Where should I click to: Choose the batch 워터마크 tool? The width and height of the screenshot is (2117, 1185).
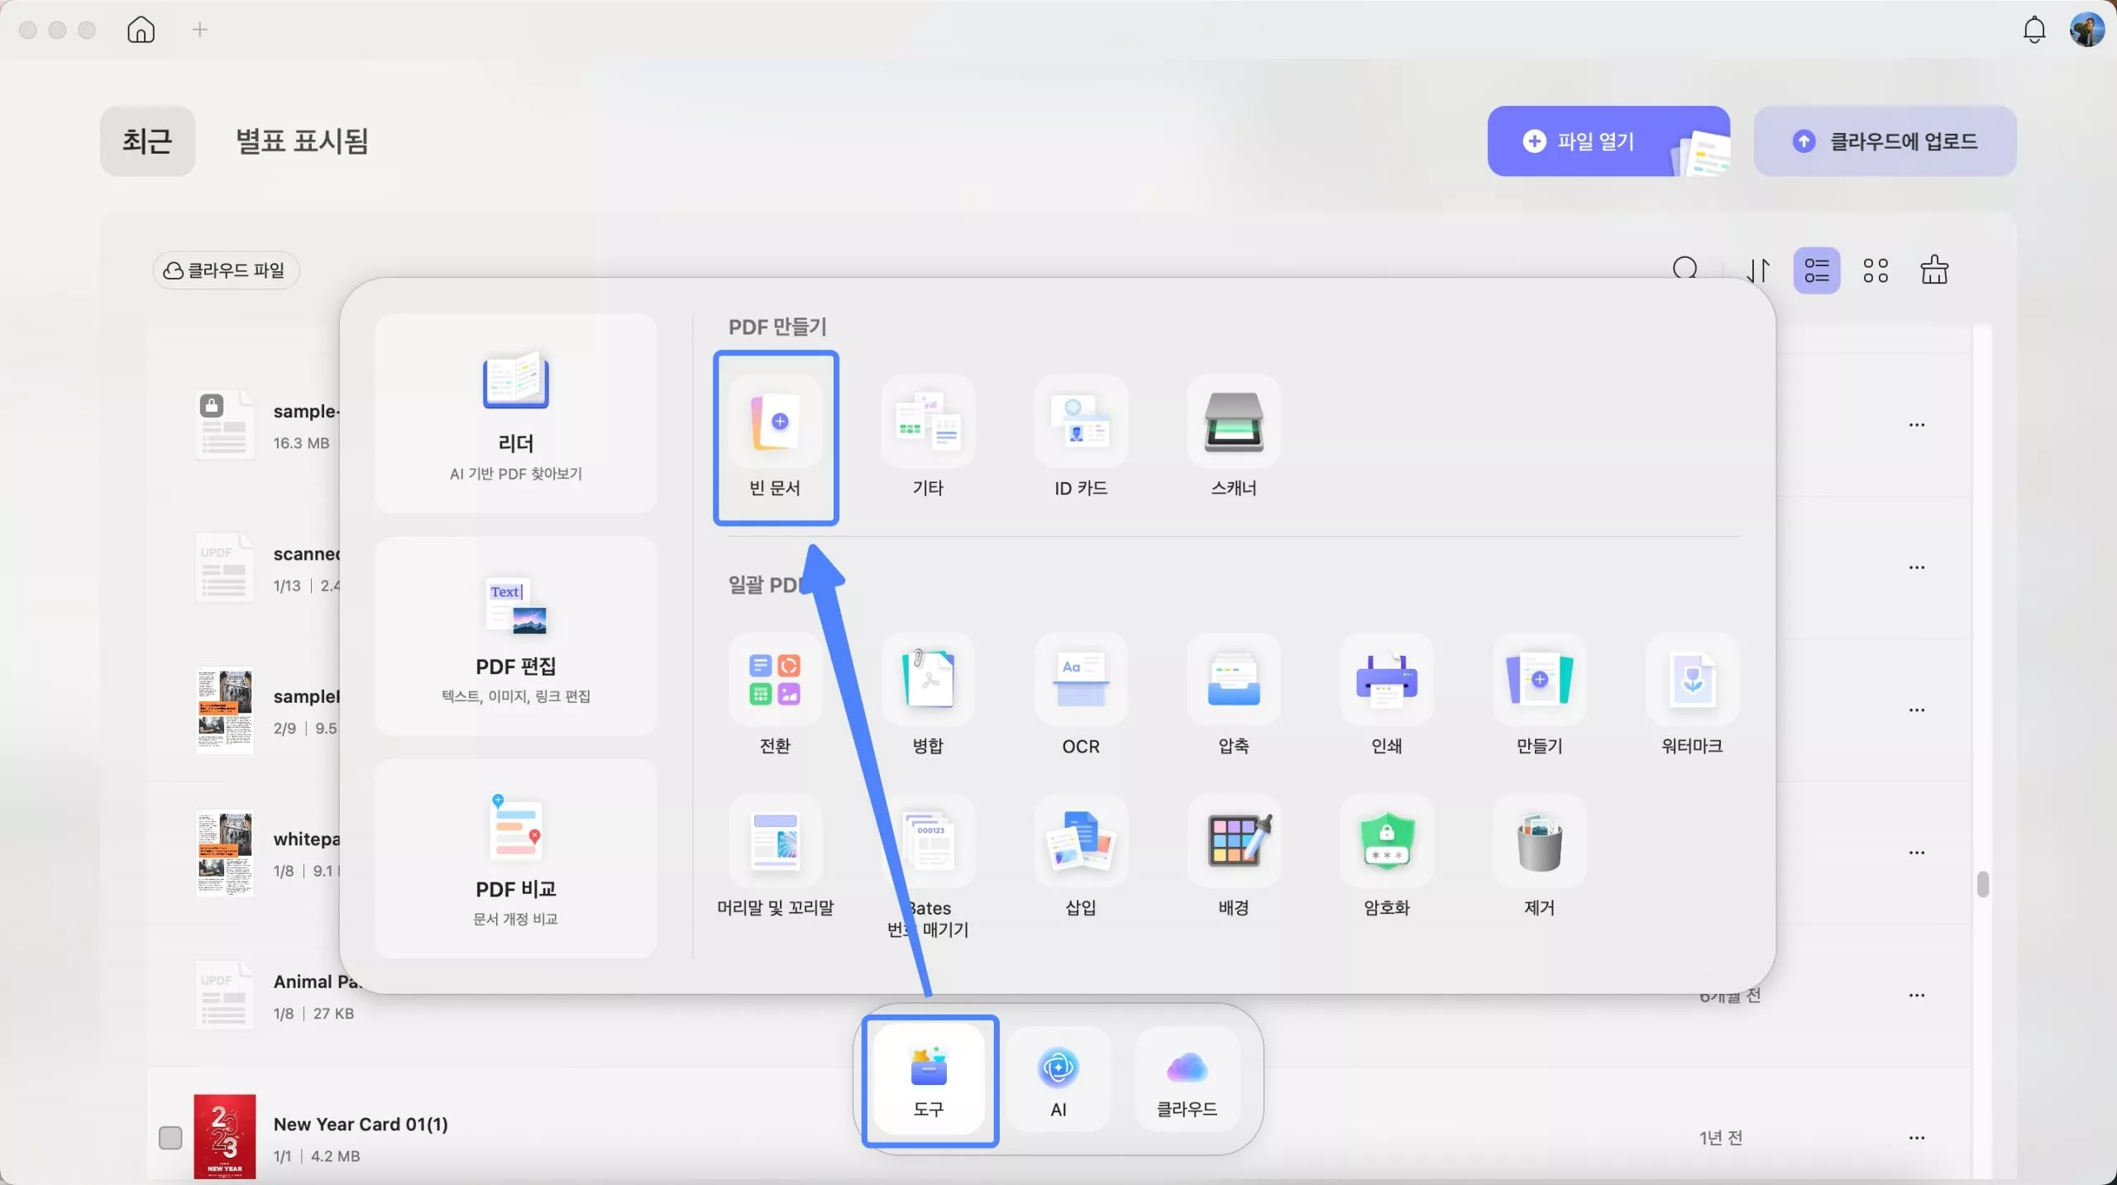(1692, 695)
